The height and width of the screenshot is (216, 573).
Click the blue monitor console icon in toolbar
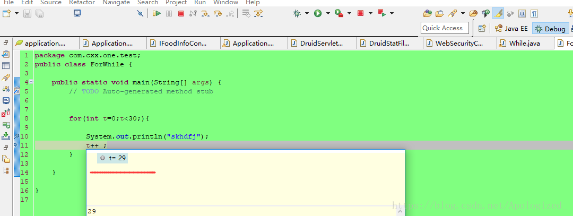click(77, 13)
